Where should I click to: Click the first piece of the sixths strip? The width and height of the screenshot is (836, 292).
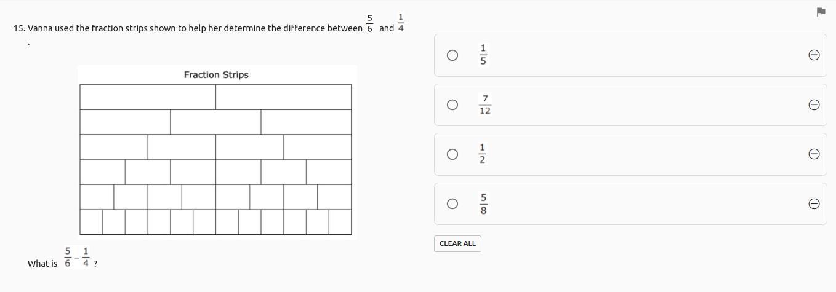pyautogui.click(x=102, y=172)
